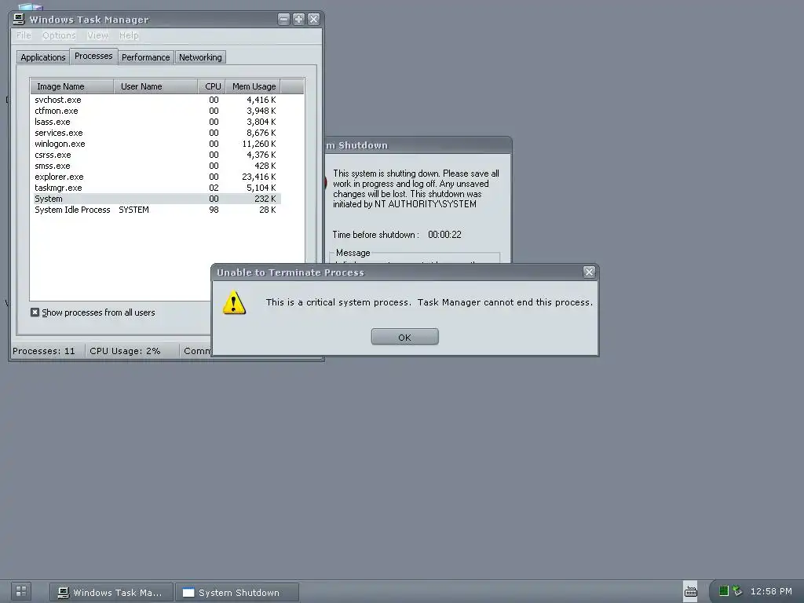Switch to the Networking tab

200,57
